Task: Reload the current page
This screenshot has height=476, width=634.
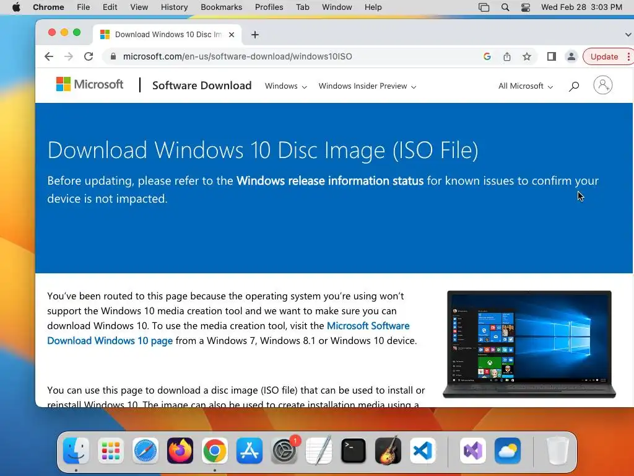Action: 89,56
